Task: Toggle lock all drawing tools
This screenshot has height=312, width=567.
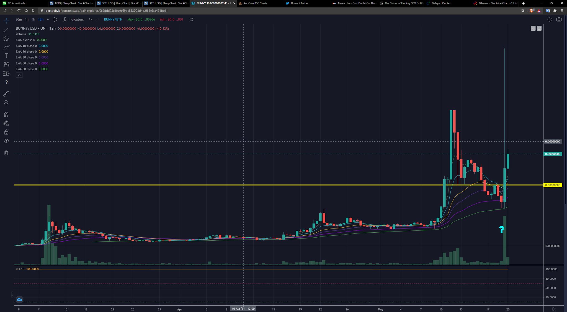Action: 6,132
